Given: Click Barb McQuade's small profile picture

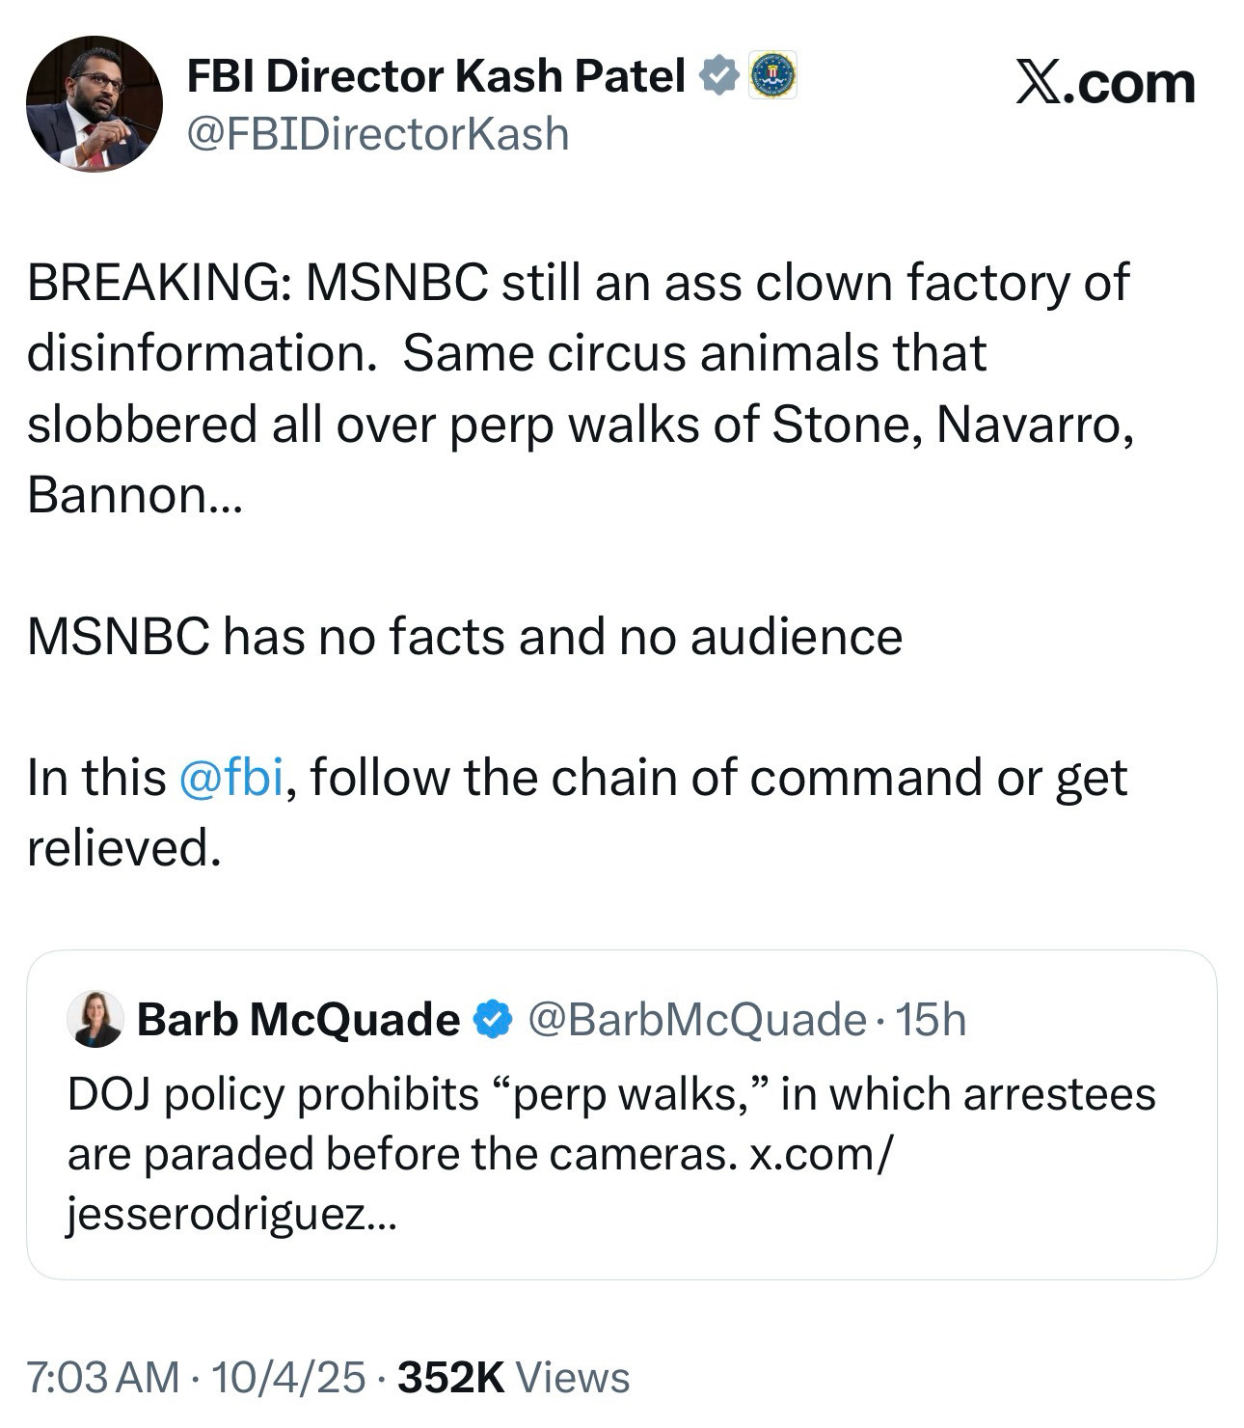Looking at the screenshot, I should pos(95,1019).
